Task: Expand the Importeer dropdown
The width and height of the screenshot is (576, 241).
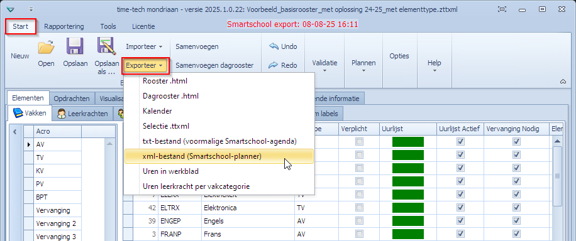Action: [x=145, y=46]
